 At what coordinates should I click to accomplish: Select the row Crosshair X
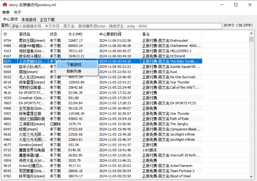click(x=102, y=98)
